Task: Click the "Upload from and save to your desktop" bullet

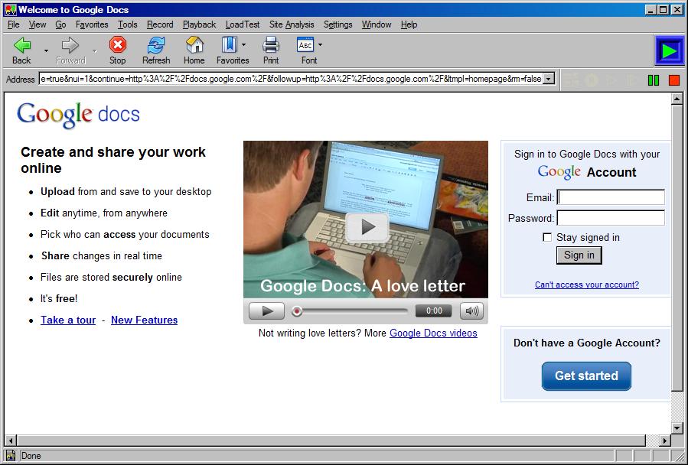Action: [x=126, y=192]
